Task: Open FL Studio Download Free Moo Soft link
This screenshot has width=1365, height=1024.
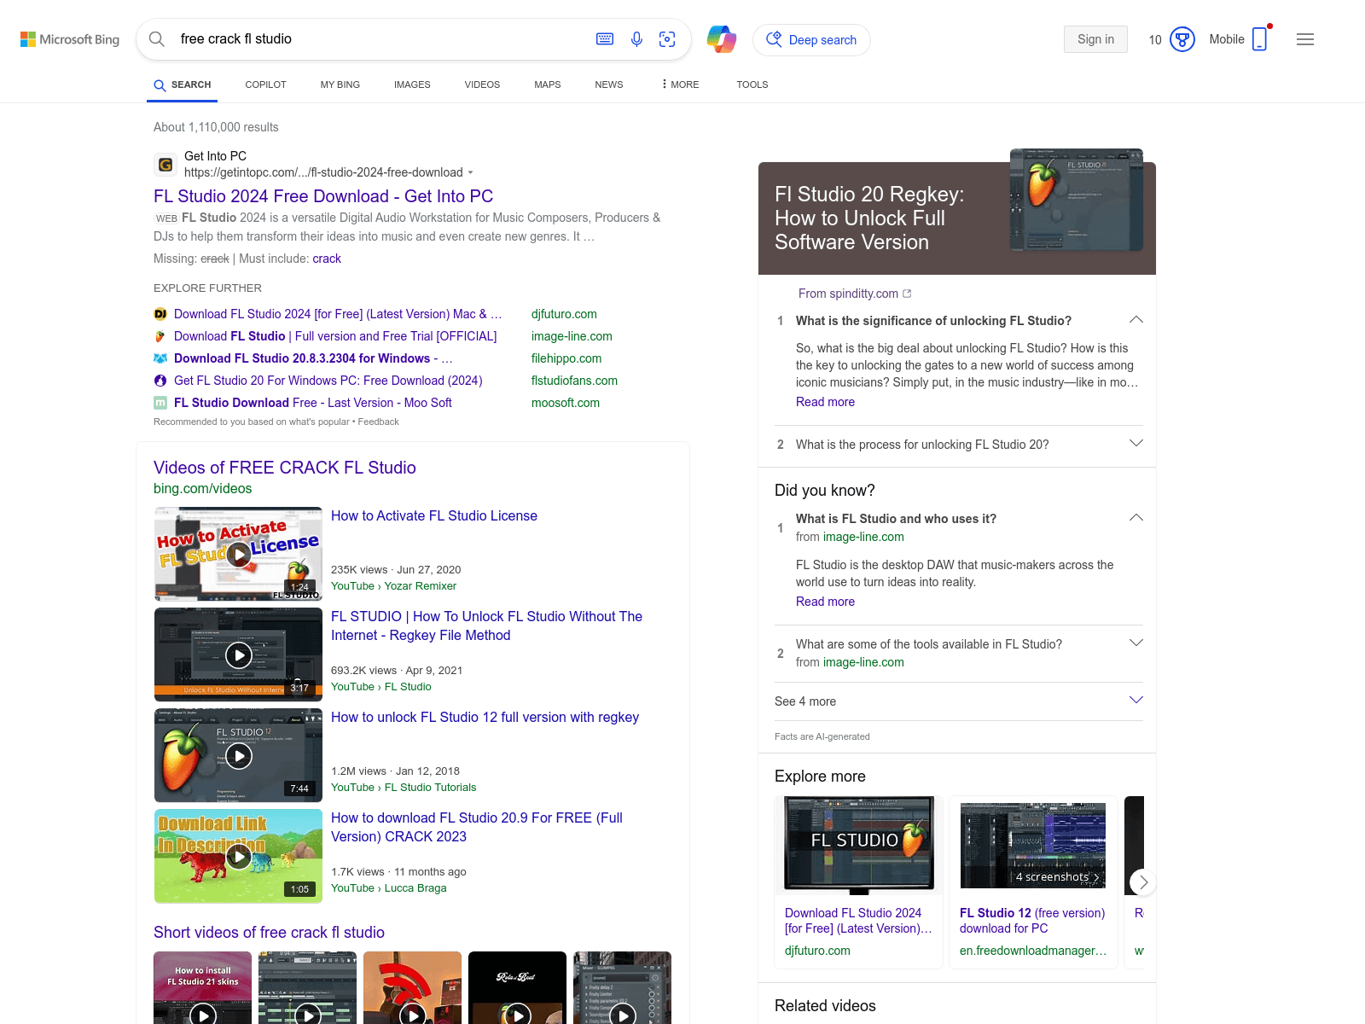Action: tap(313, 403)
